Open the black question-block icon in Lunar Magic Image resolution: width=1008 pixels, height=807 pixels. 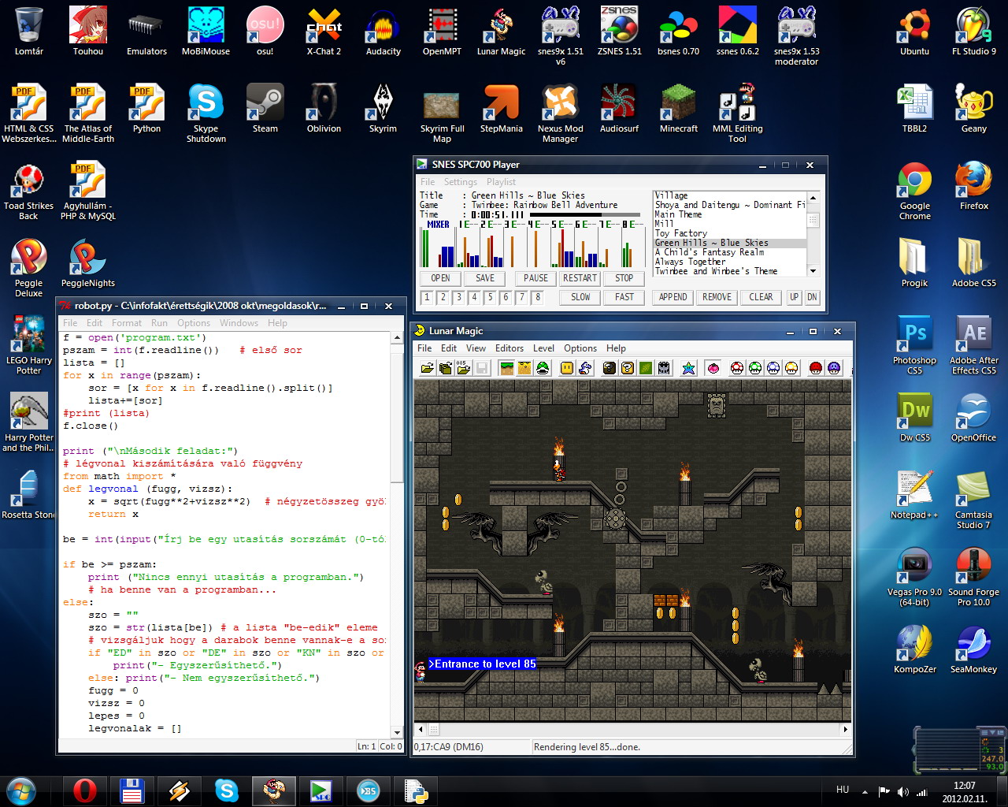point(610,368)
